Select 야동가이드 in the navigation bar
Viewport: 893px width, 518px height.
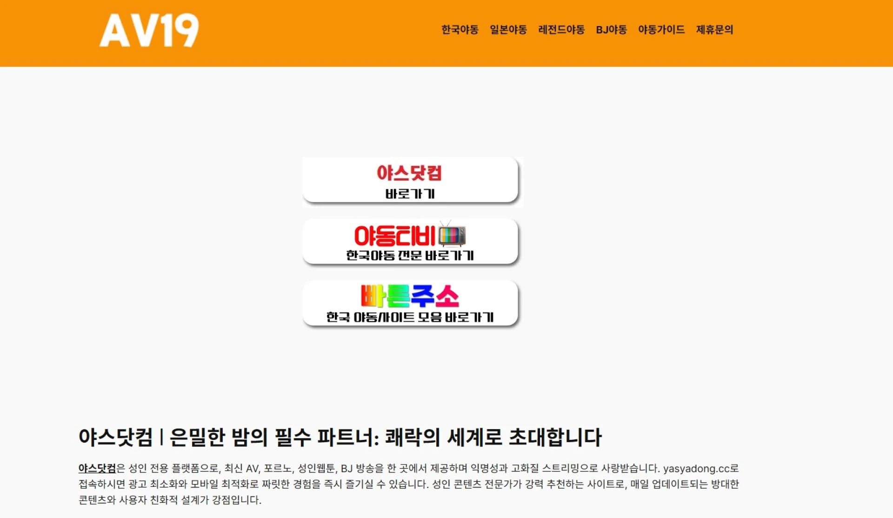point(661,29)
